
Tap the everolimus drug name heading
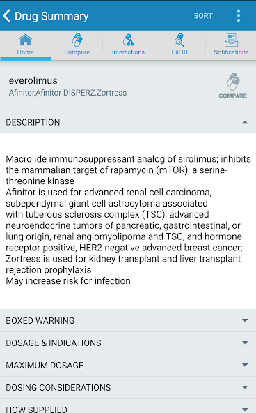click(33, 80)
